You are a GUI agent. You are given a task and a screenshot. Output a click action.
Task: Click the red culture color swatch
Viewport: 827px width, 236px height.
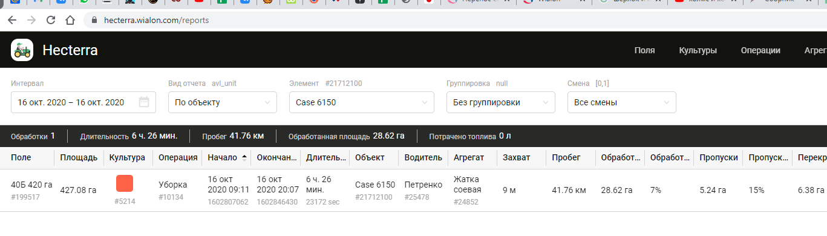[125, 183]
